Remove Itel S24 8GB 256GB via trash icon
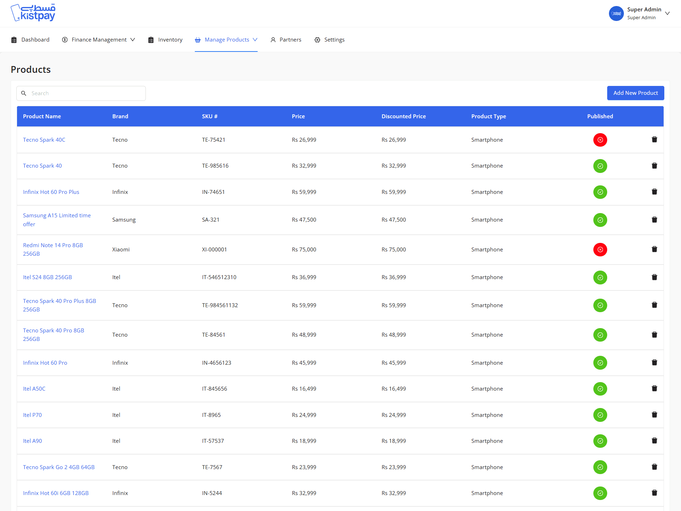The height and width of the screenshot is (511, 681). pos(654,277)
